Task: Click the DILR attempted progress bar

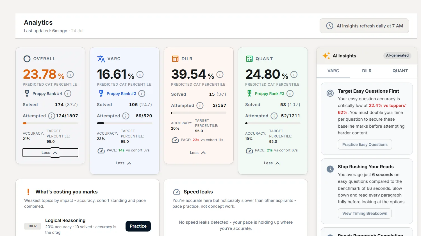Action: click(x=199, y=113)
